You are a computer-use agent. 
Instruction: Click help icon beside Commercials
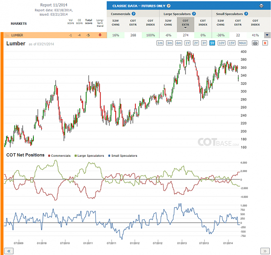tap(134, 14)
